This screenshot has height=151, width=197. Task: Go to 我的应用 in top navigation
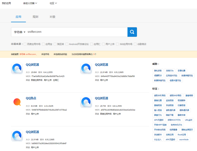point(6,3)
